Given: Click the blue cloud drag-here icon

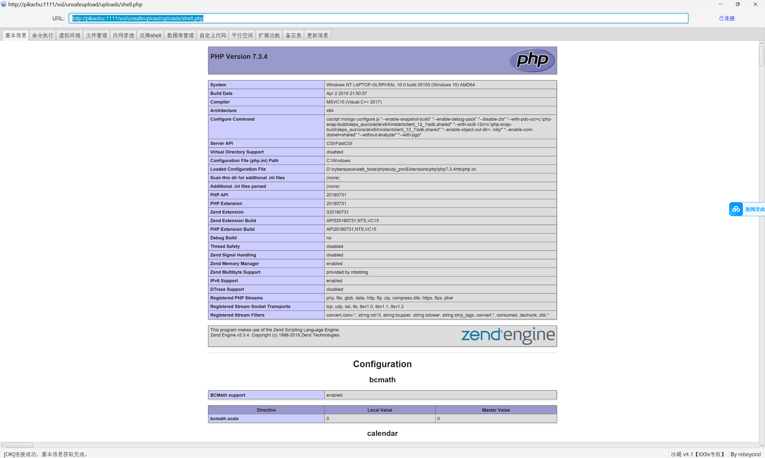Looking at the screenshot, I should point(736,209).
